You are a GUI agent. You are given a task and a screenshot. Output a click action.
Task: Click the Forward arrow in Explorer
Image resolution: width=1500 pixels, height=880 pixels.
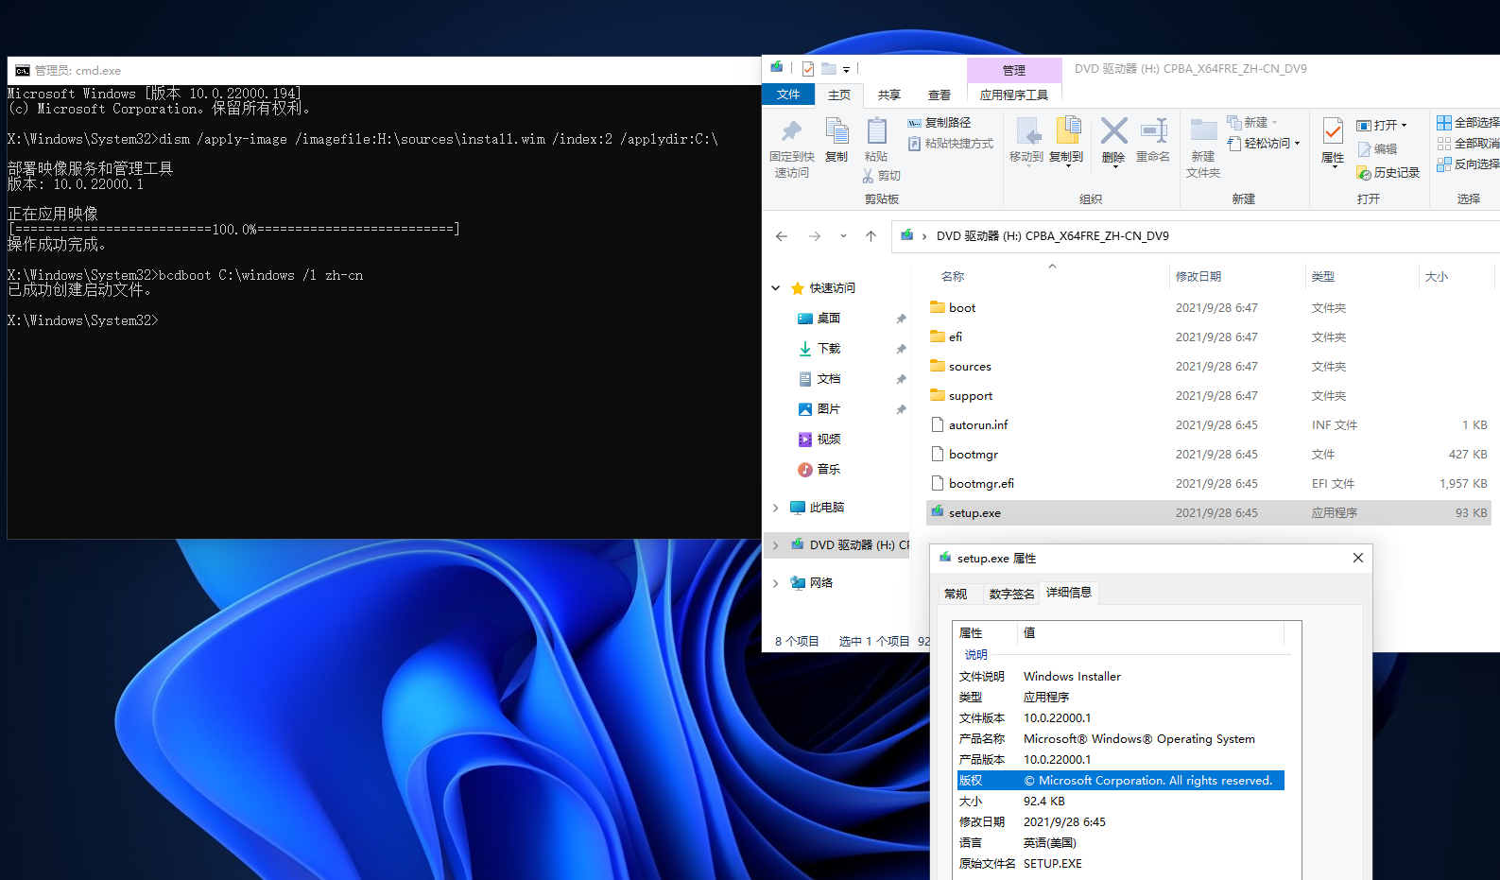pos(815,236)
